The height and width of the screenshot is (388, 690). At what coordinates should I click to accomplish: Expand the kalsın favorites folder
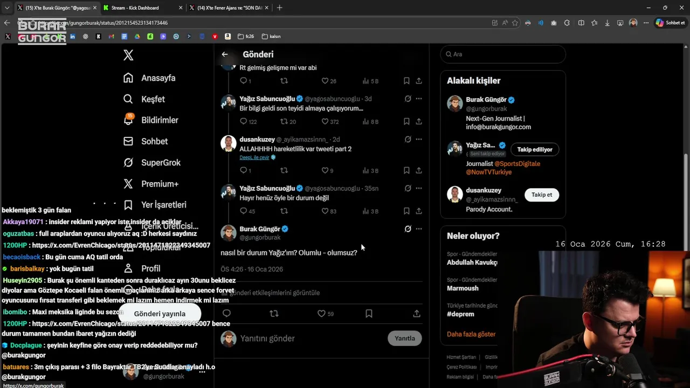pyautogui.click(x=271, y=37)
